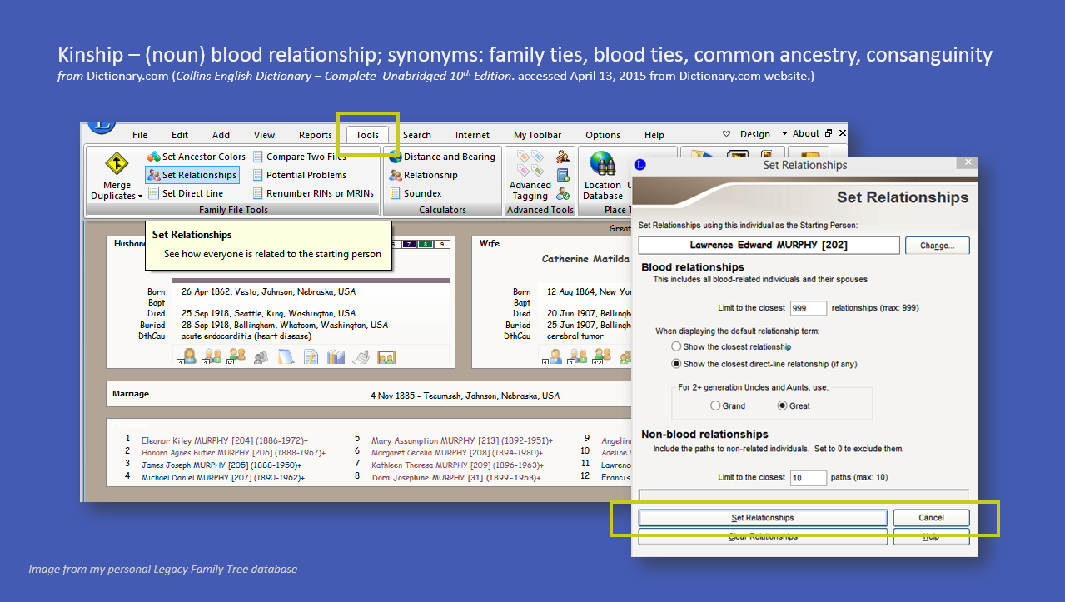This screenshot has width=1065, height=602.
Task: Click bottom small icon in Advanced Tools
Action: (x=563, y=194)
